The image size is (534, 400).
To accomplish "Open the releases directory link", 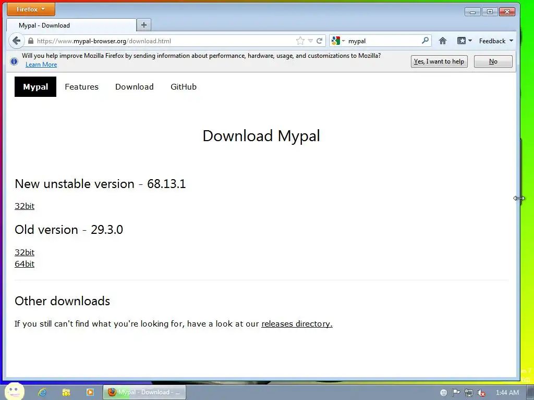I will (x=297, y=324).
